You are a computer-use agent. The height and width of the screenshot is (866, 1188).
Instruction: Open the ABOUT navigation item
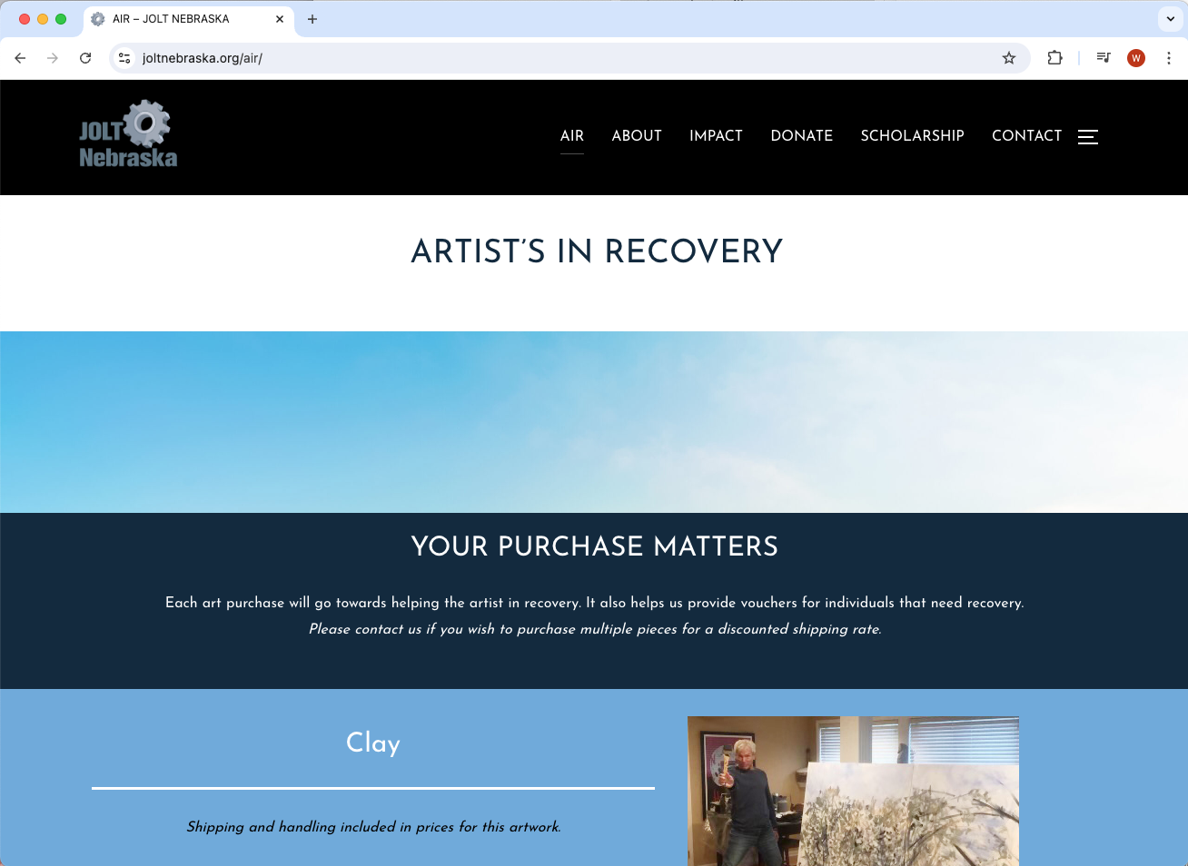637,136
